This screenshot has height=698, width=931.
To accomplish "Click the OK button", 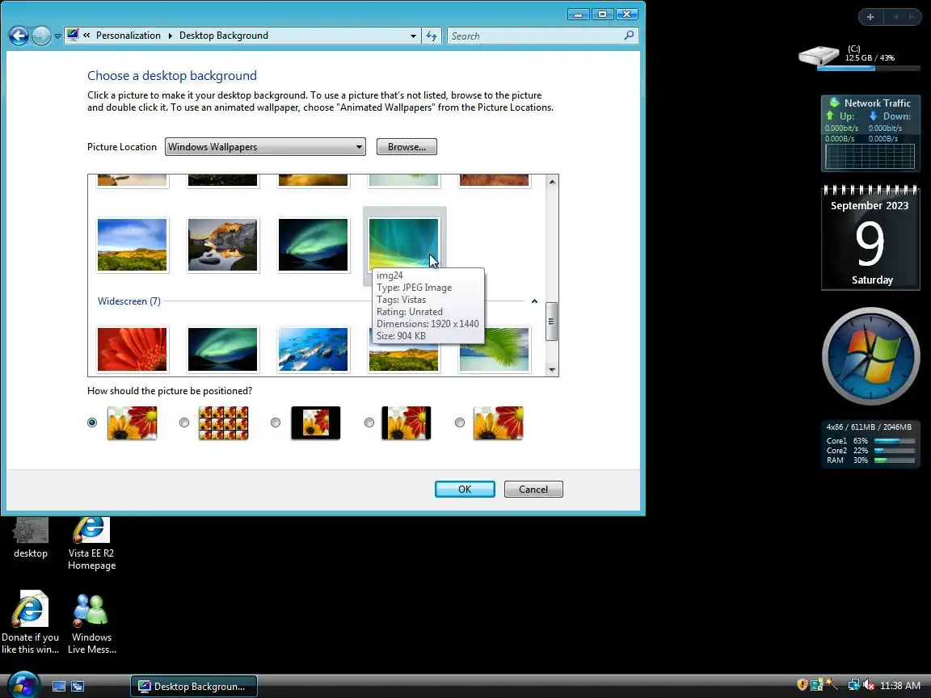I will pyautogui.click(x=465, y=489).
